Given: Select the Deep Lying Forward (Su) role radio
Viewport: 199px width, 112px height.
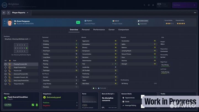Looking at the screenshot, I should pos(6,81).
